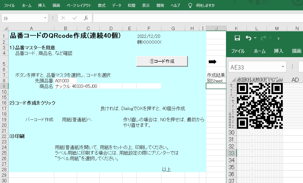Screen dimensions: 303x183
Task: Click the 以上 text cell
Action: (166, 169)
